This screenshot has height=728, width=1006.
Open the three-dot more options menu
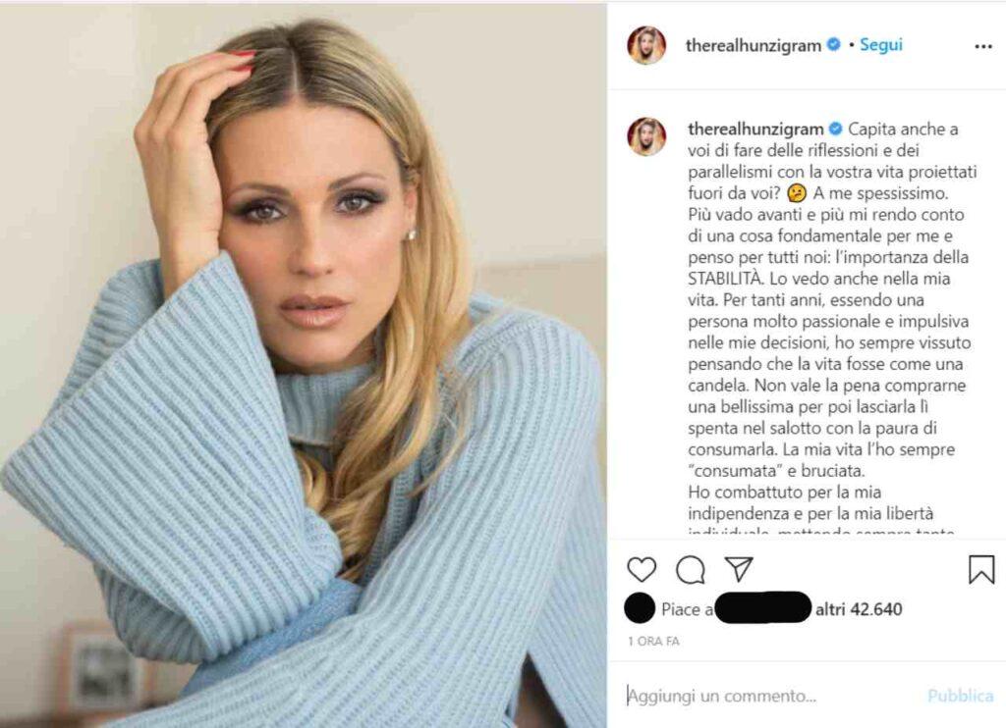point(982,47)
